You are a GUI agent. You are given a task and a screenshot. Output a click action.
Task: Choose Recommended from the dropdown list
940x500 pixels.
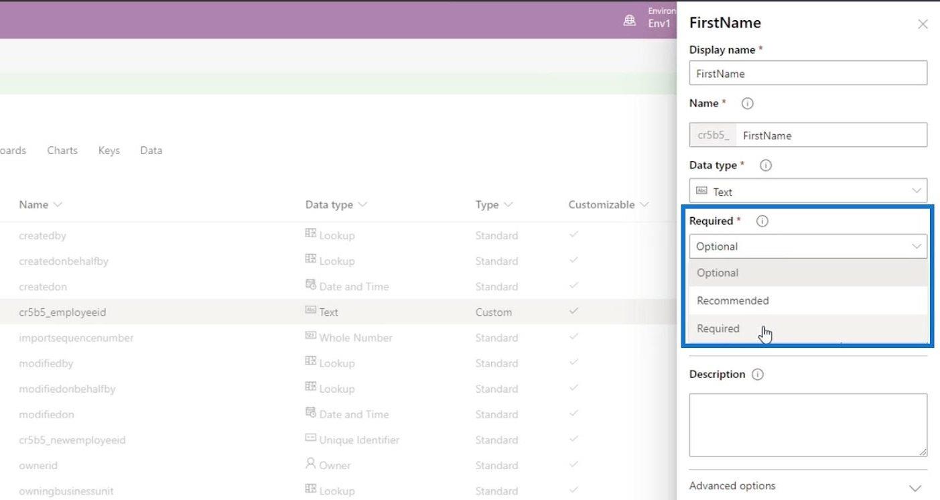coord(732,300)
